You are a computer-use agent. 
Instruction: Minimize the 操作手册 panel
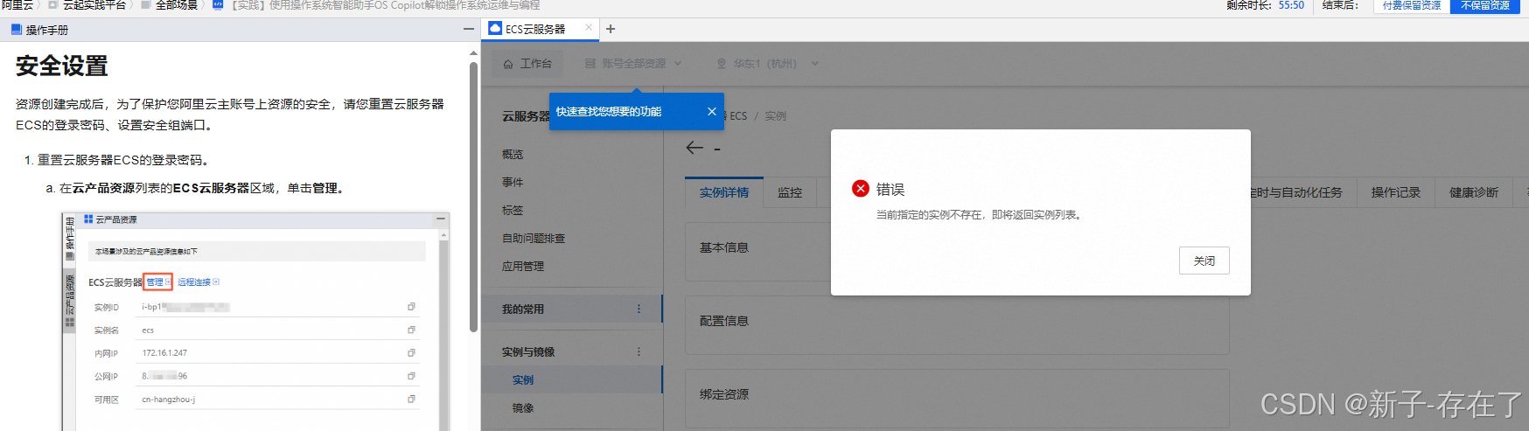[x=469, y=29]
